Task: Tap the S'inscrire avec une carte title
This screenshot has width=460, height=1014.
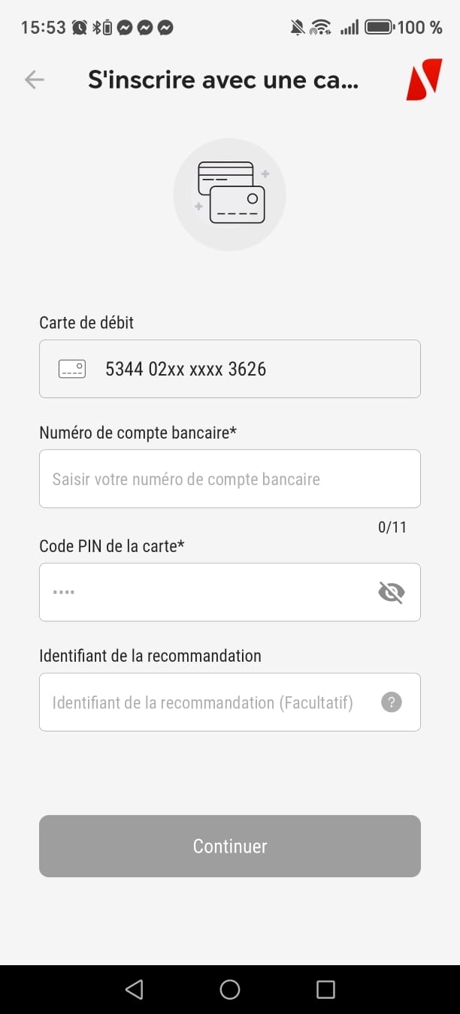Action: coord(223,80)
